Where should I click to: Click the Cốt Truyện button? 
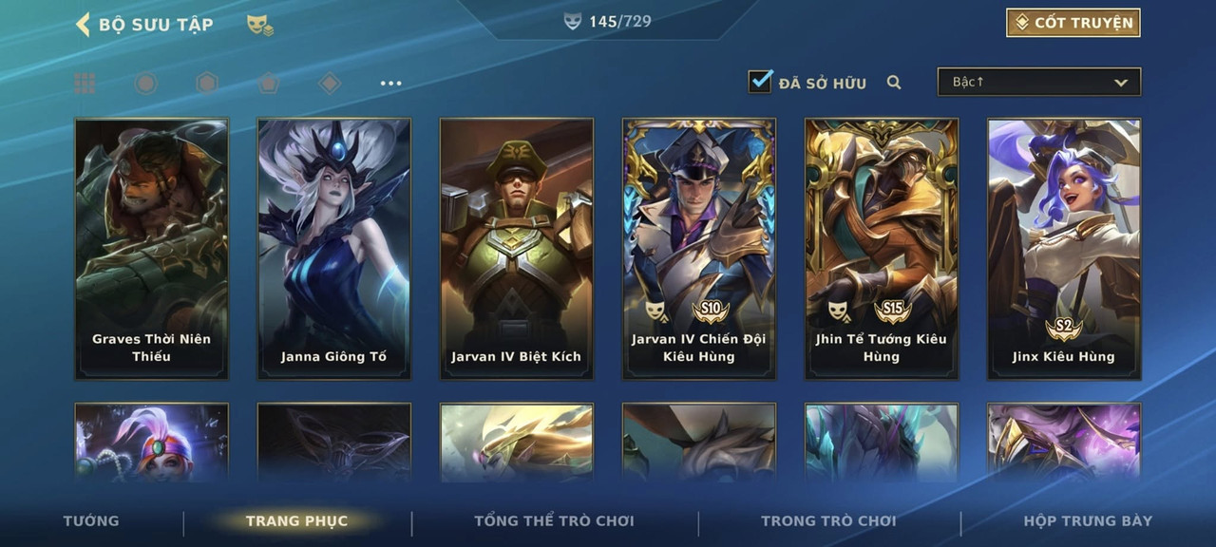coord(1073,23)
